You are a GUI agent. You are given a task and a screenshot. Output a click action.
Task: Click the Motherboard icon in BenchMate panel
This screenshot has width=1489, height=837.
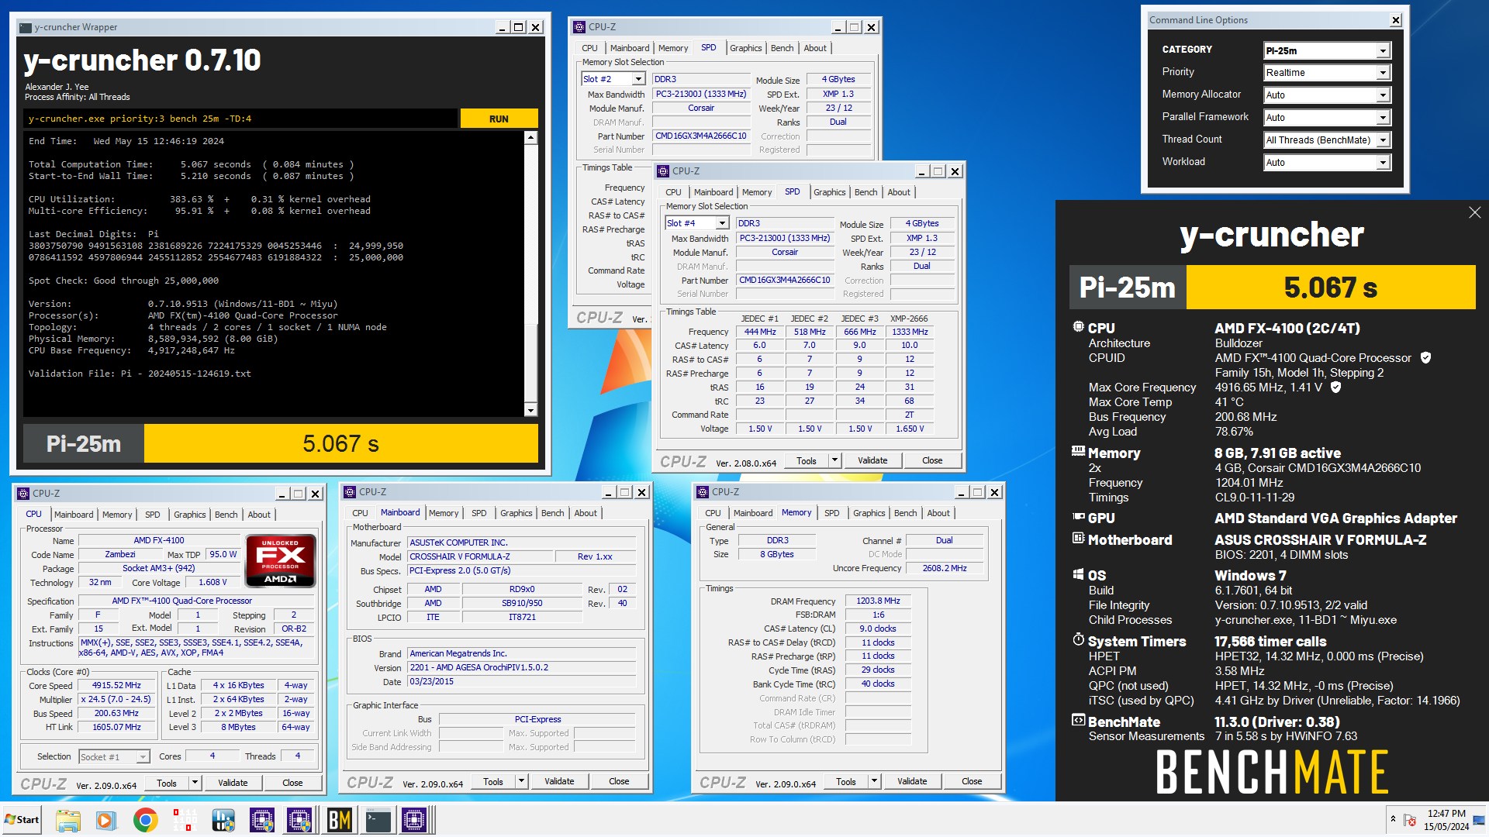1078,539
